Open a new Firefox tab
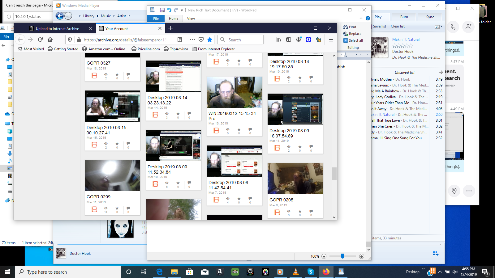This screenshot has width=495, height=278. click(x=170, y=28)
